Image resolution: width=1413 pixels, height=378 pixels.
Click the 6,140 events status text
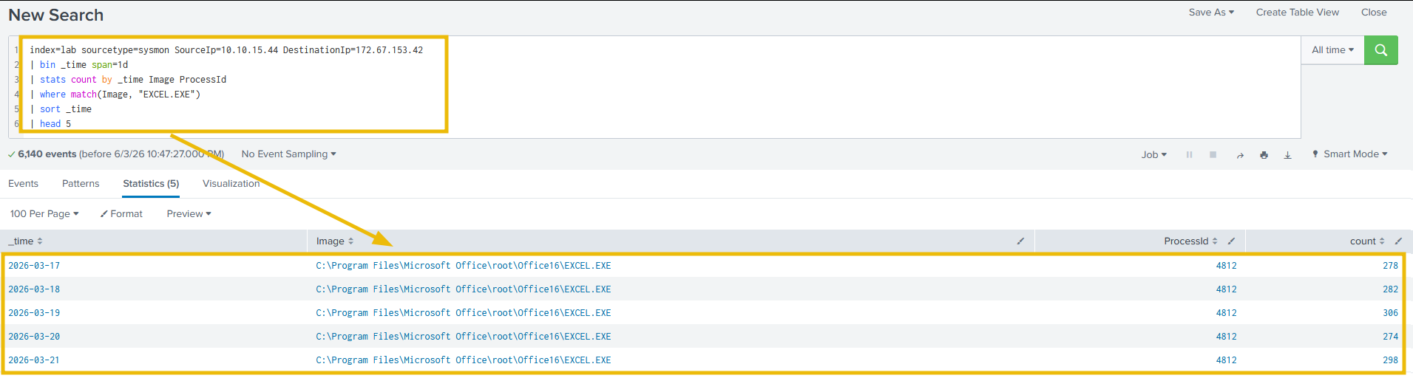click(x=47, y=154)
